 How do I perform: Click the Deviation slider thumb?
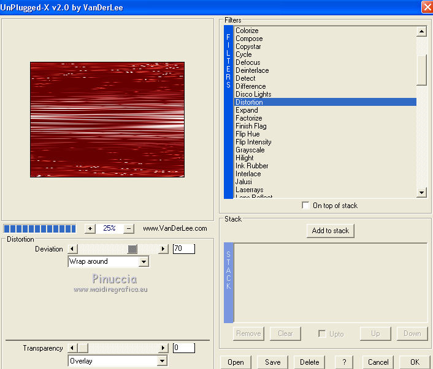(132, 249)
